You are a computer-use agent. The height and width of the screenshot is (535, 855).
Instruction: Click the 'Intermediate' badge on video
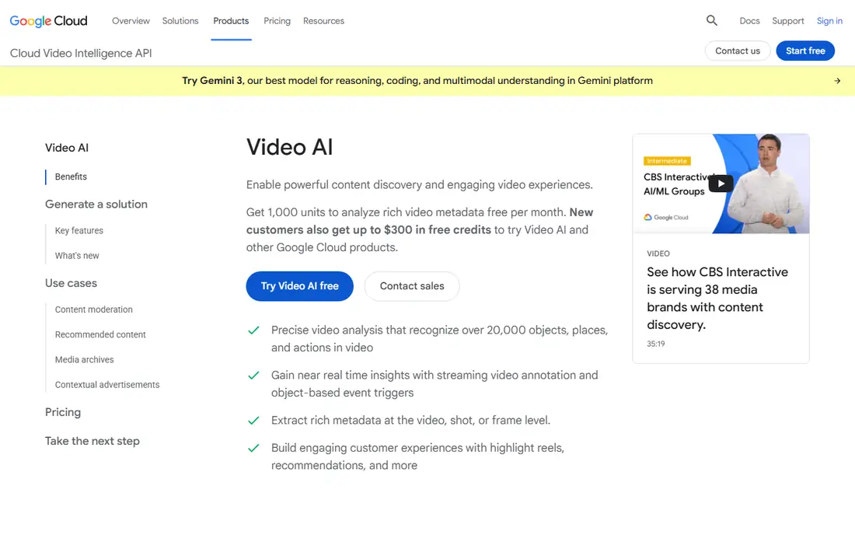(667, 161)
